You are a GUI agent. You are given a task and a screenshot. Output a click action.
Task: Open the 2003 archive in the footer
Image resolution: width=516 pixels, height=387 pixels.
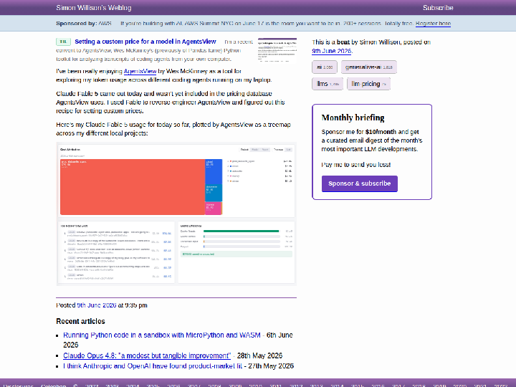(113, 385)
